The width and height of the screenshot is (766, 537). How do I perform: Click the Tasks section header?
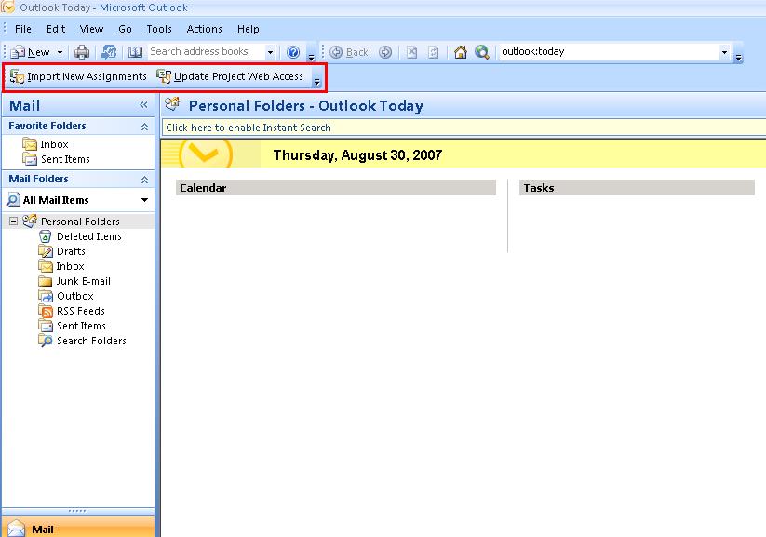pos(637,188)
